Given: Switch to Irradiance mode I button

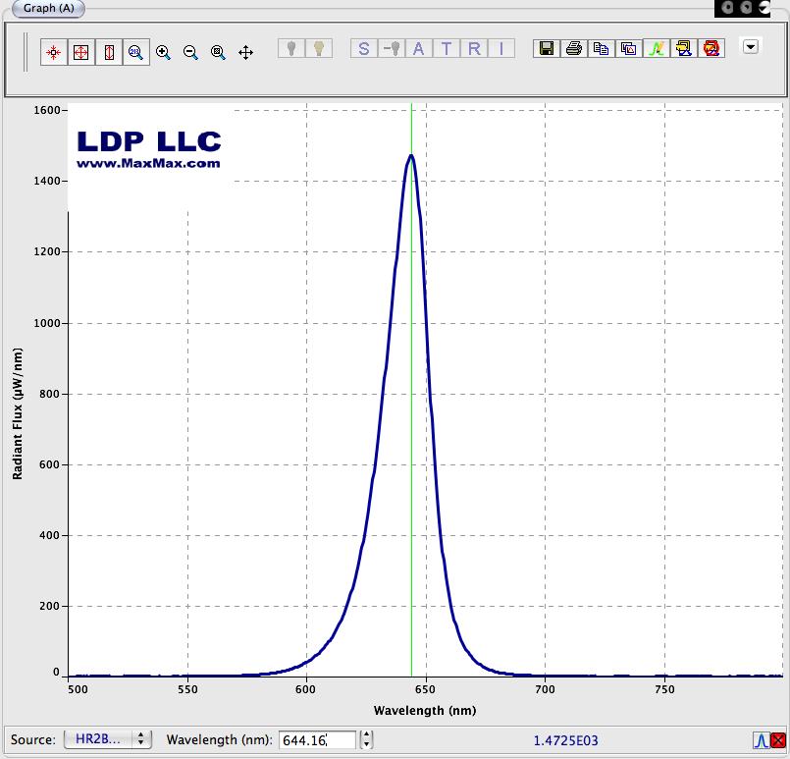Looking at the screenshot, I should point(501,49).
